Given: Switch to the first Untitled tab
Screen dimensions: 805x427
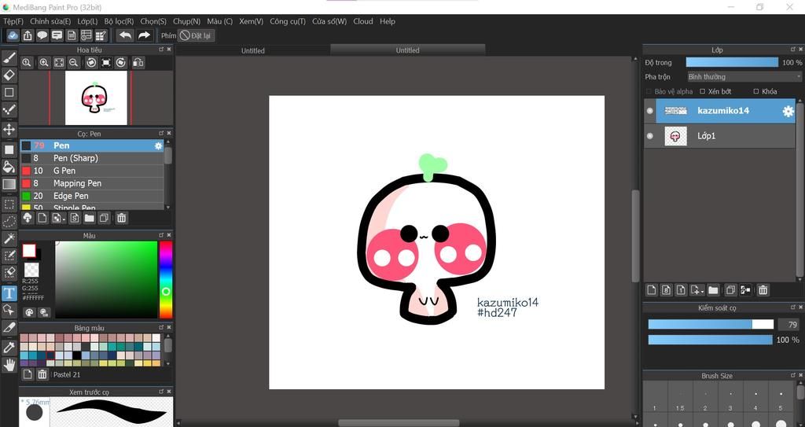Looking at the screenshot, I should [253, 50].
